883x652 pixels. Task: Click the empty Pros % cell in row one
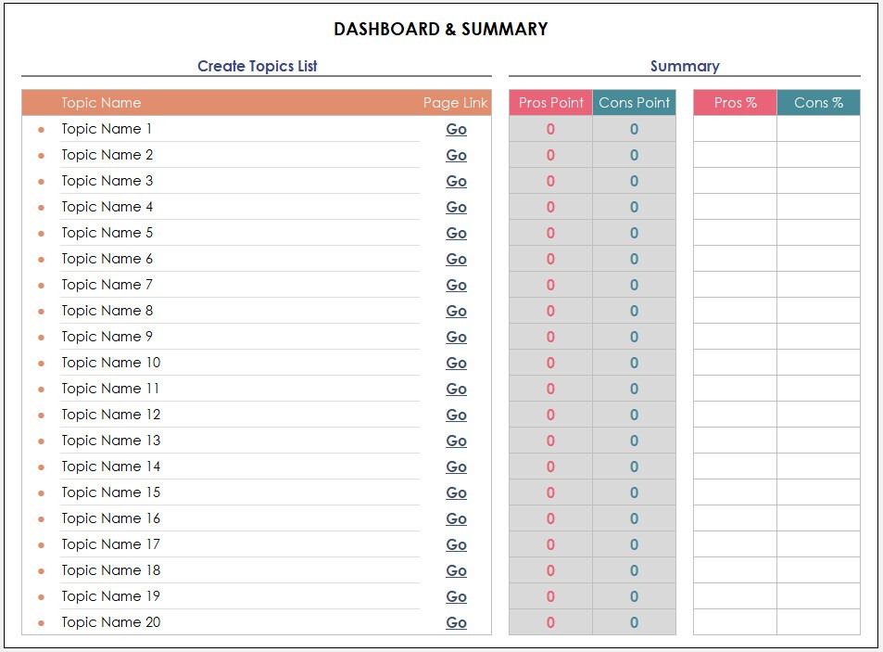734,129
